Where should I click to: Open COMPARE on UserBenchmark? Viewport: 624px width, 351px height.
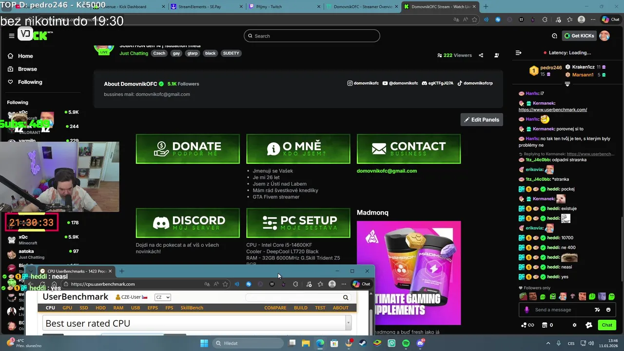tap(275, 308)
